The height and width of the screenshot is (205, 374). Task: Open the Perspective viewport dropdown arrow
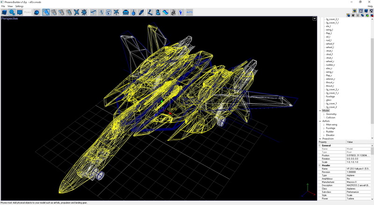coord(315,19)
